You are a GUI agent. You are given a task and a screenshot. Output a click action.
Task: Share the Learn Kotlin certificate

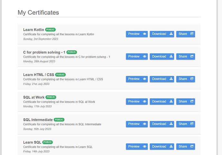[x=186, y=34]
